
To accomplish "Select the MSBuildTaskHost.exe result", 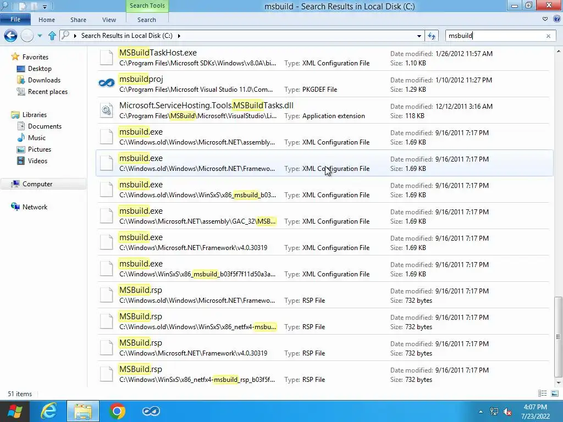I will point(323,58).
